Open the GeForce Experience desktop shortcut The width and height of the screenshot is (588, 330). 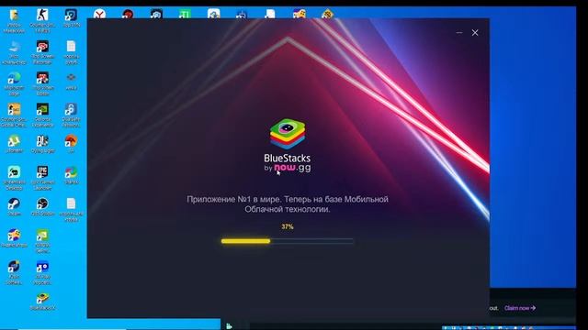tap(42, 110)
